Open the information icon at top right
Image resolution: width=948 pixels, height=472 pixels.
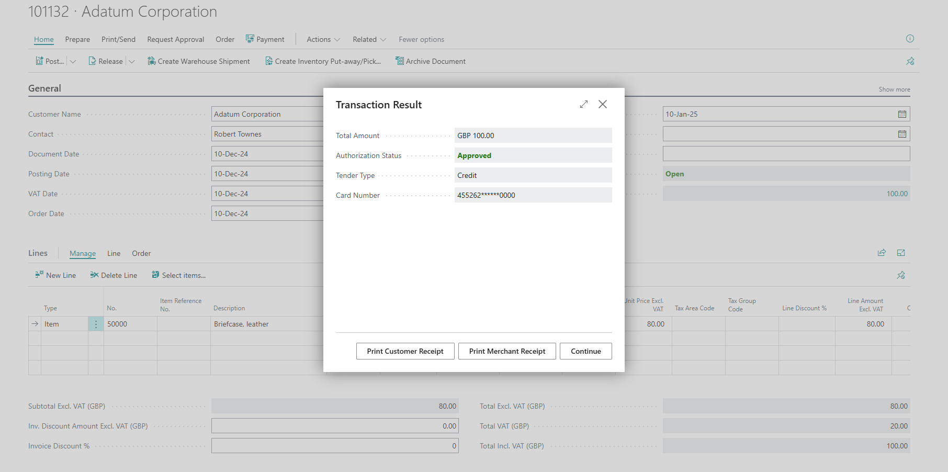910,39
